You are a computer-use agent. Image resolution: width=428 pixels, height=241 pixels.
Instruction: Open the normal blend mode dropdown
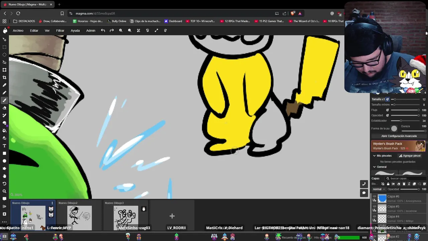(379, 189)
